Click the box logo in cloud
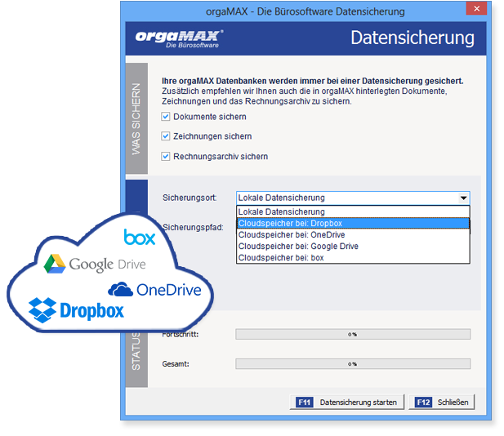 pyautogui.click(x=140, y=237)
